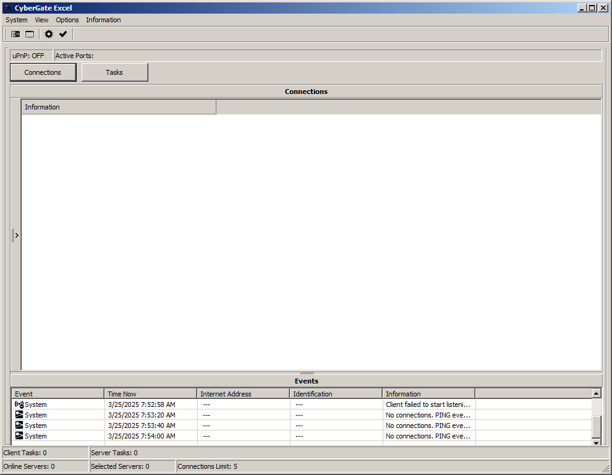The image size is (612, 475).
Task: Click the icon of the 7:53:20 AM event
Action: [19, 415]
